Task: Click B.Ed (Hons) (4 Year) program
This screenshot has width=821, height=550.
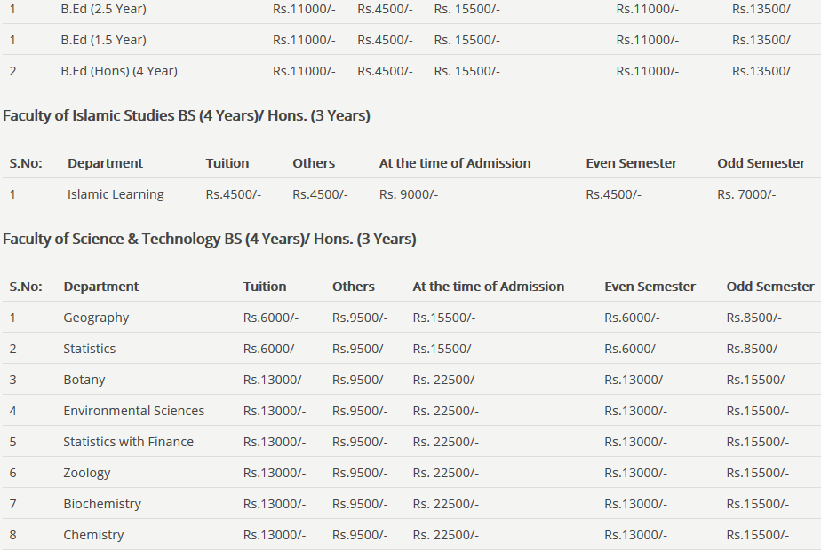Action: pos(119,71)
